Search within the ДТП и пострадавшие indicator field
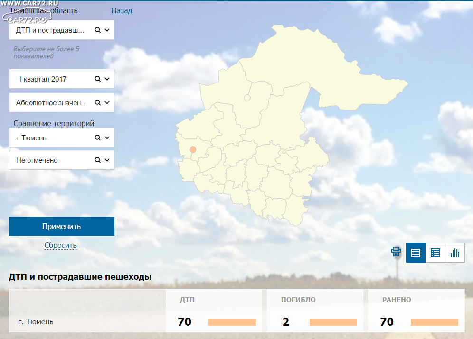 click(x=97, y=30)
